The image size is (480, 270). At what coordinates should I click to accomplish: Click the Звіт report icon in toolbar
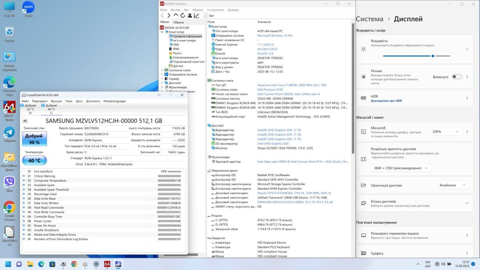(205, 16)
